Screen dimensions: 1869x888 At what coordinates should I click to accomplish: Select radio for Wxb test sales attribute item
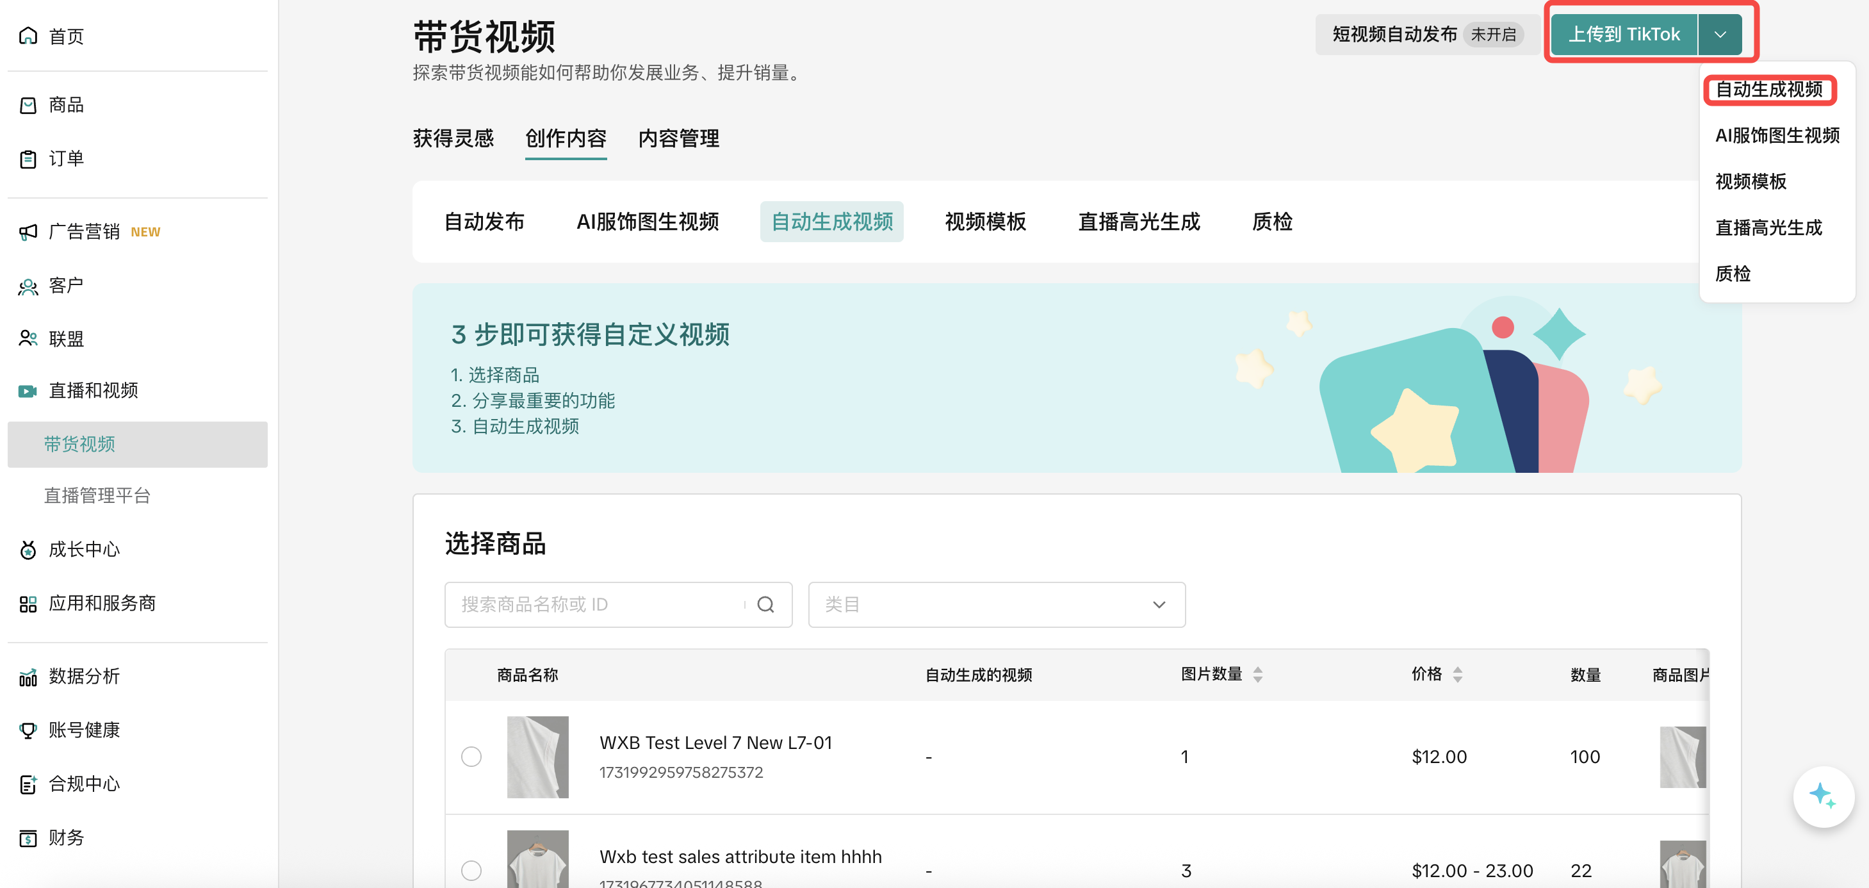471,870
